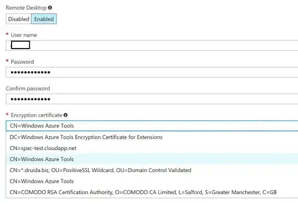Click the User name input field
298x203 pixels.
tap(152, 45)
